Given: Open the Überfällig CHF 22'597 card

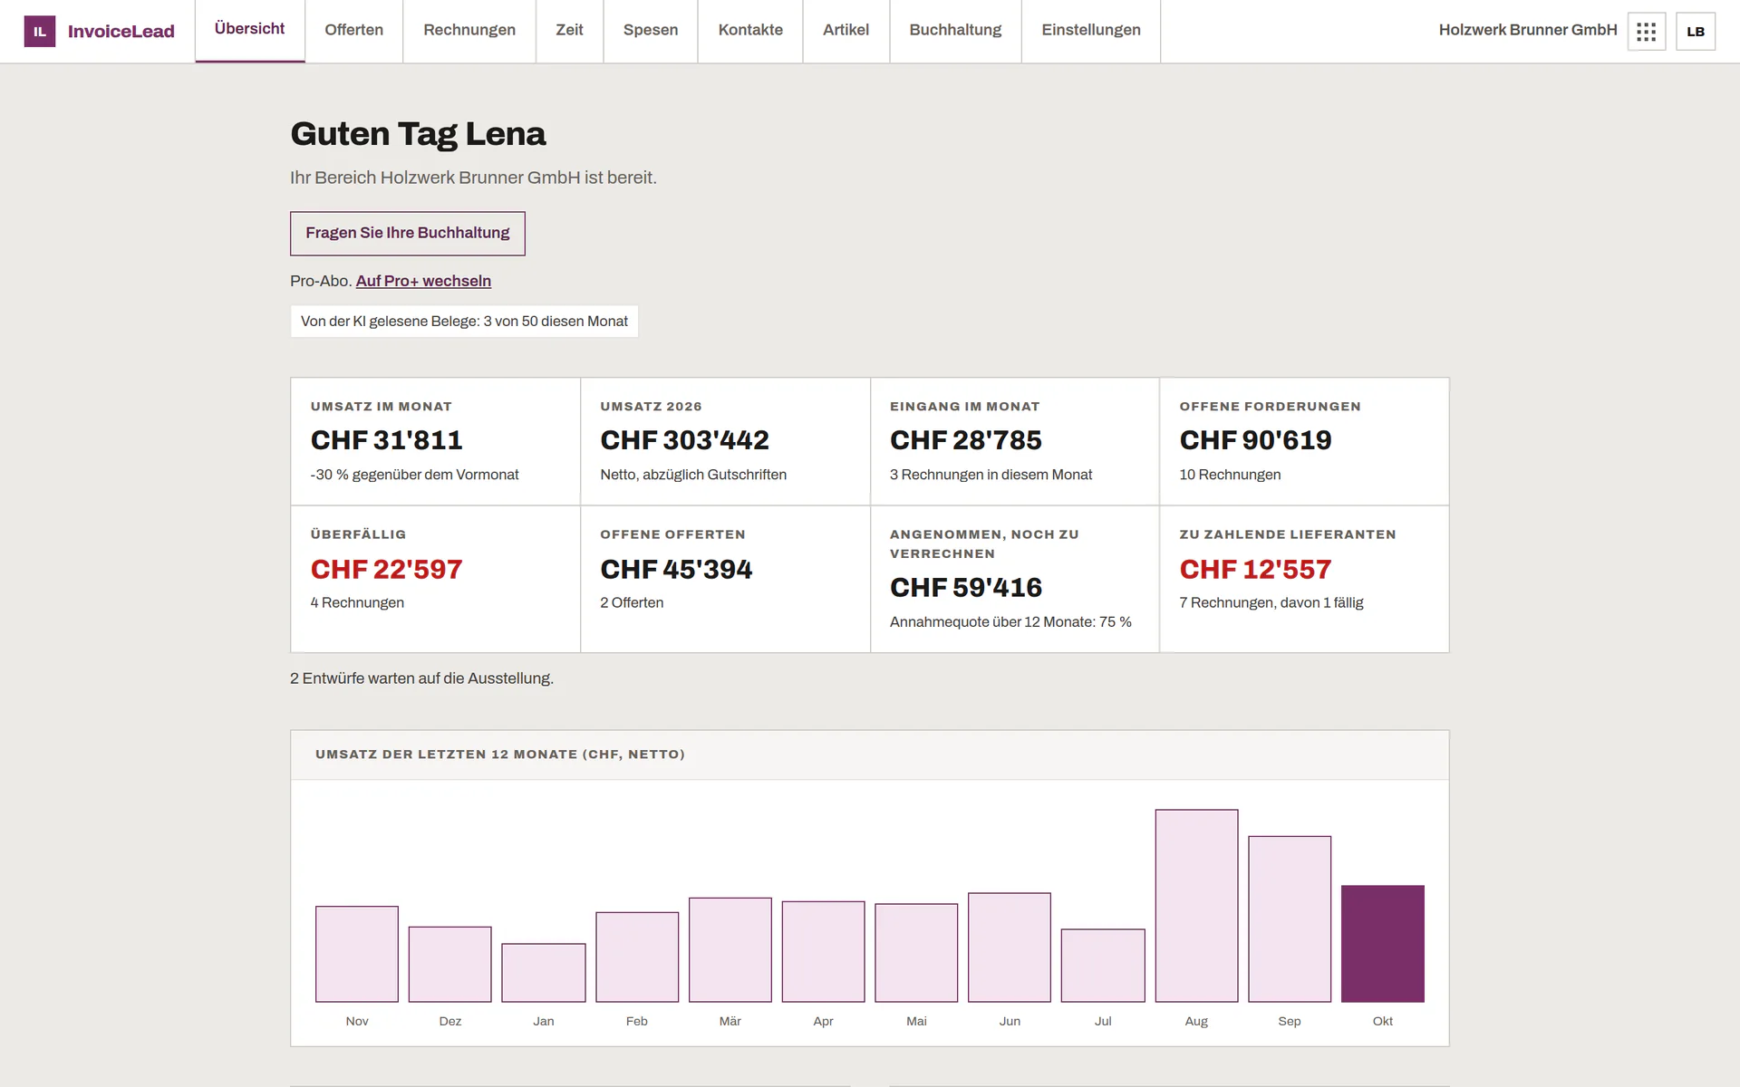Looking at the screenshot, I should point(435,579).
